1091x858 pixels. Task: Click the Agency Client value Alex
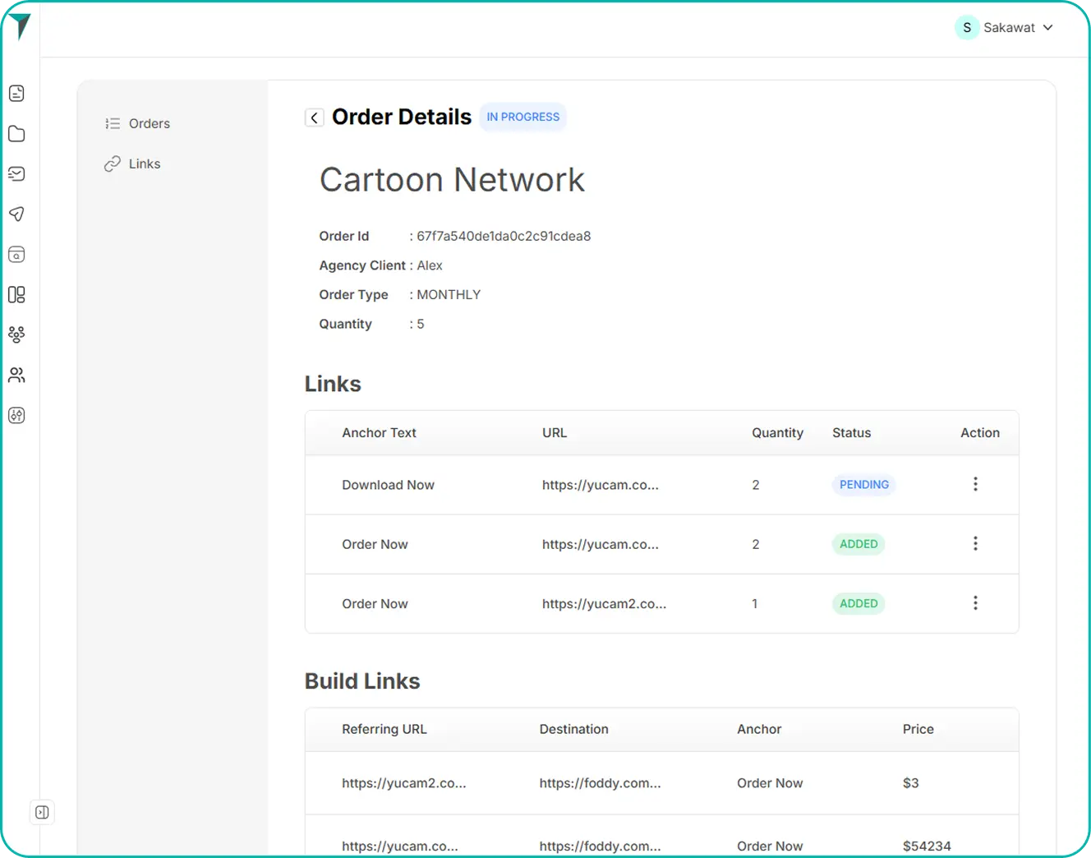(x=430, y=265)
